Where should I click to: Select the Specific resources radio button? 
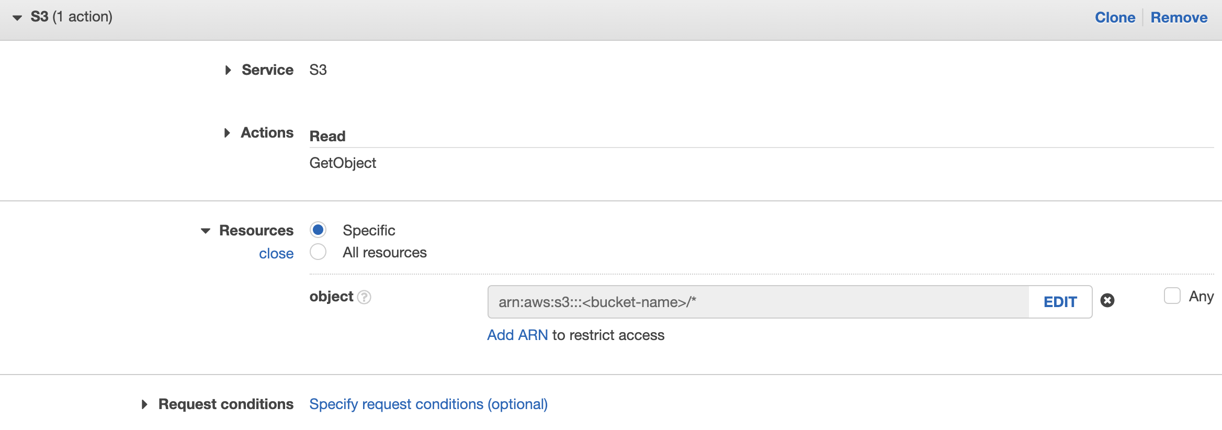318,230
